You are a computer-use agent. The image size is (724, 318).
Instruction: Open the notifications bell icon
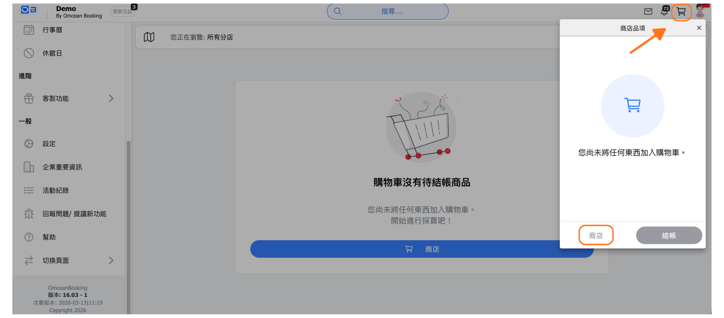point(665,11)
